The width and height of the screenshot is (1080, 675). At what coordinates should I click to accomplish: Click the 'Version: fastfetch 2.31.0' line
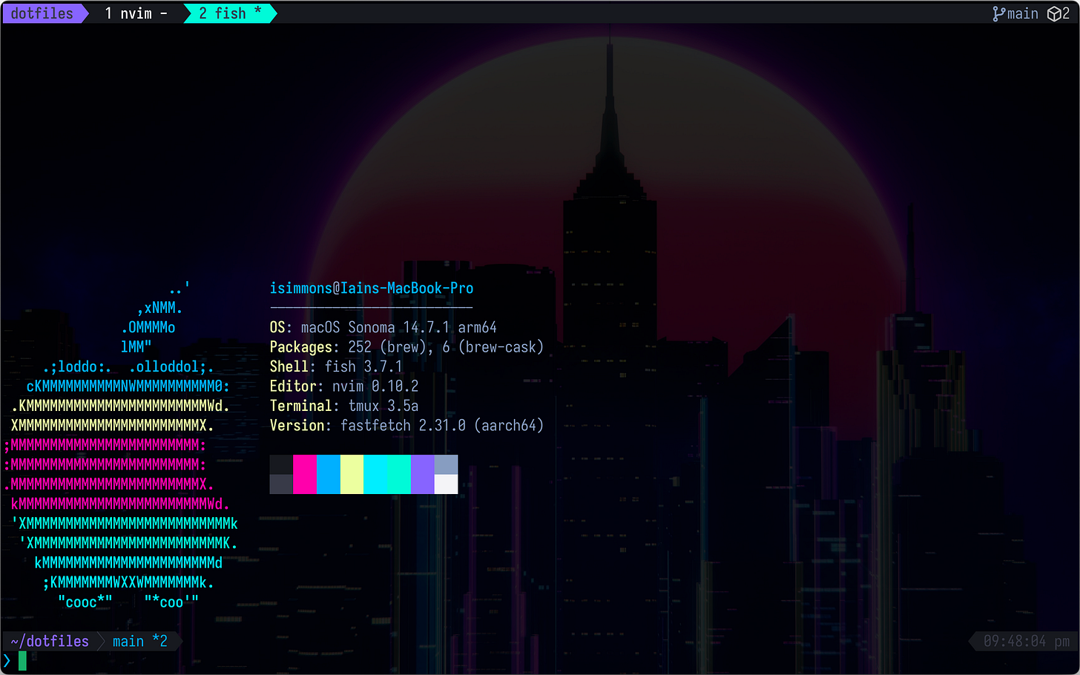406,426
